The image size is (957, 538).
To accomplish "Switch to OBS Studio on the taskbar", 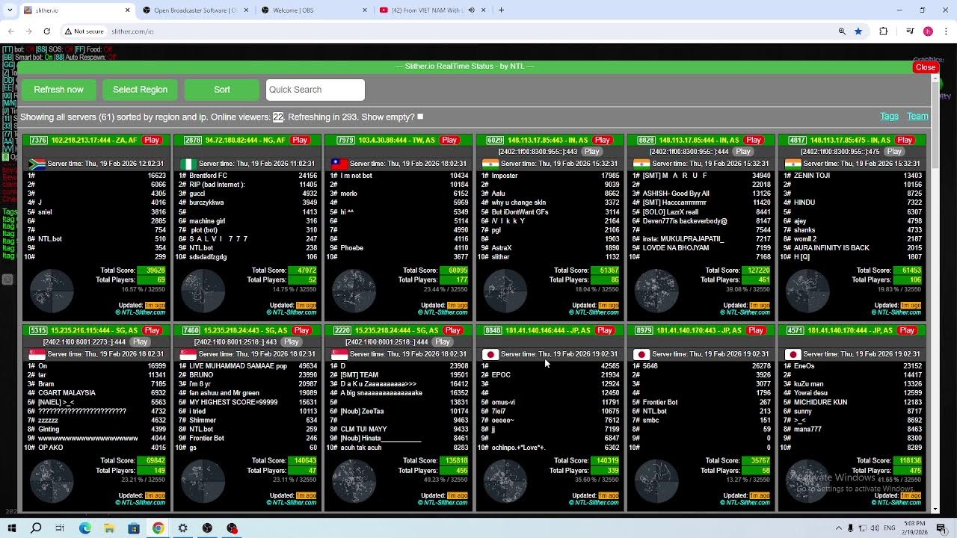I will [x=207, y=528].
